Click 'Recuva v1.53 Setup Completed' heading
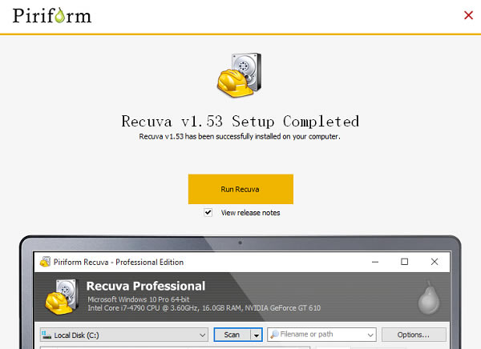 point(240,121)
